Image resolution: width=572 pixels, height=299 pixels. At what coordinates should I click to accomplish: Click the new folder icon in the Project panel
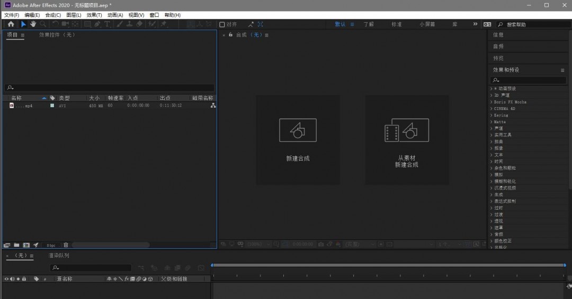click(x=16, y=245)
